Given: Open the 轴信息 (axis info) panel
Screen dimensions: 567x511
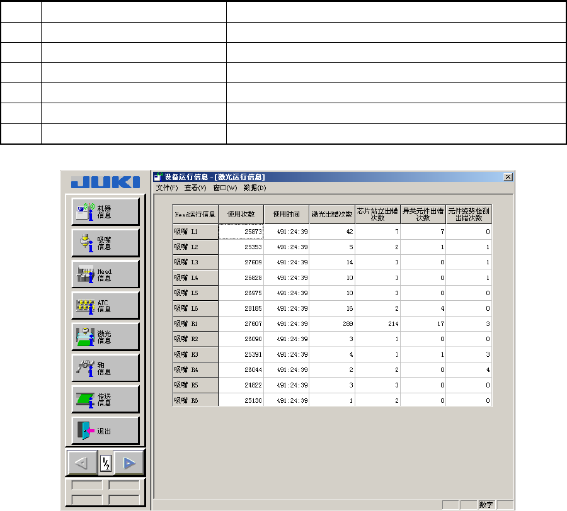Looking at the screenshot, I should 105,368.
